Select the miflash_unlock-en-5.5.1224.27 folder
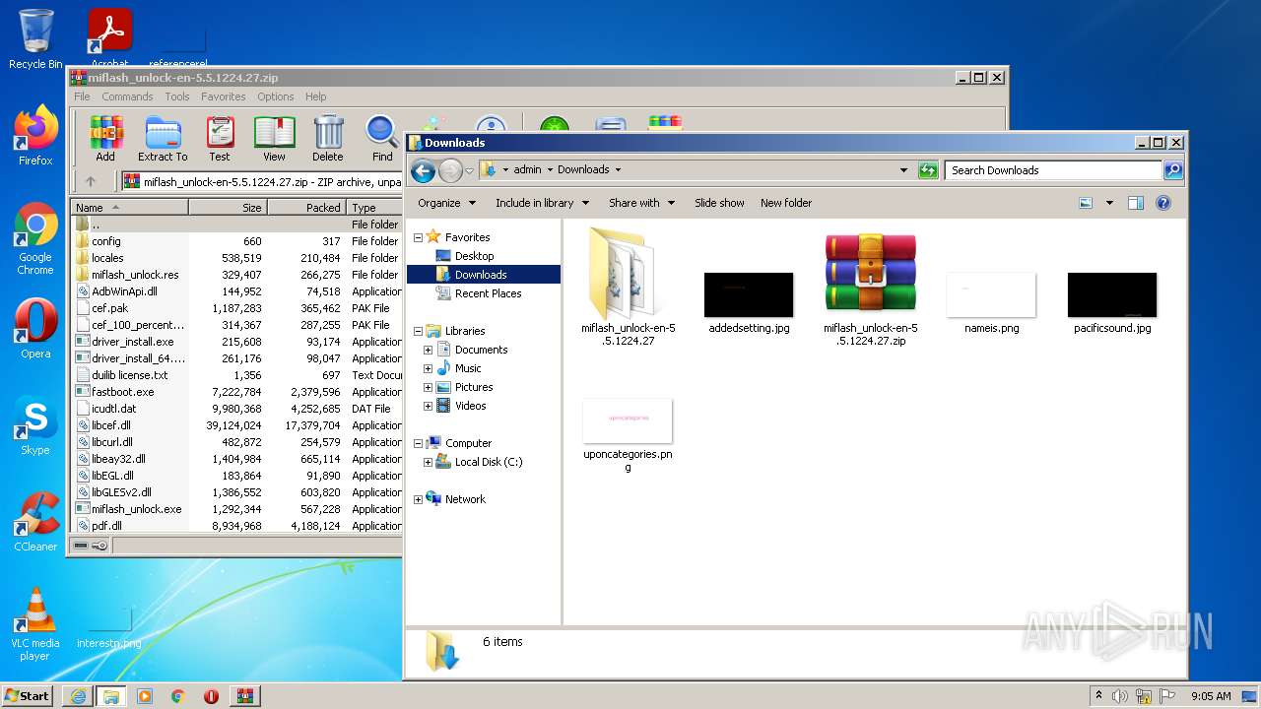Viewport: 1261px width, 709px height. tap(629, 286)
